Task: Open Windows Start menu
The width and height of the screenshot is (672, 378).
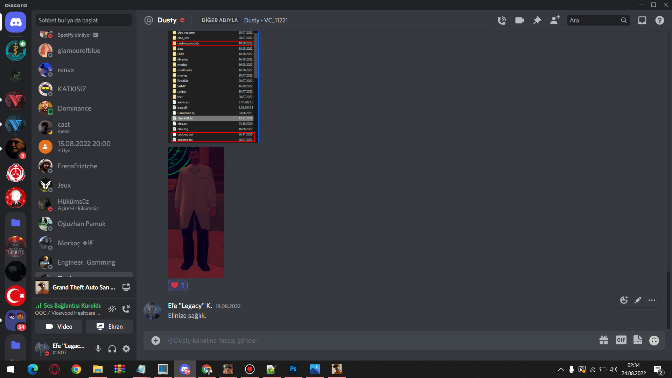Action: pos(10,369)
